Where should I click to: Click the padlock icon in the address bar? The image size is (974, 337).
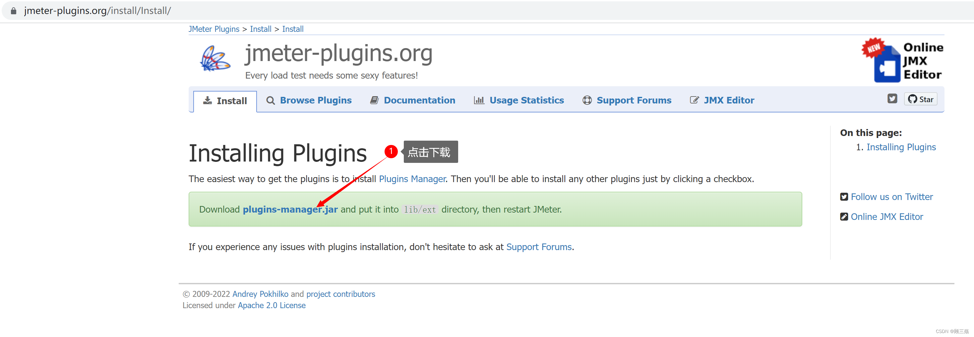[x=13, y=10]
